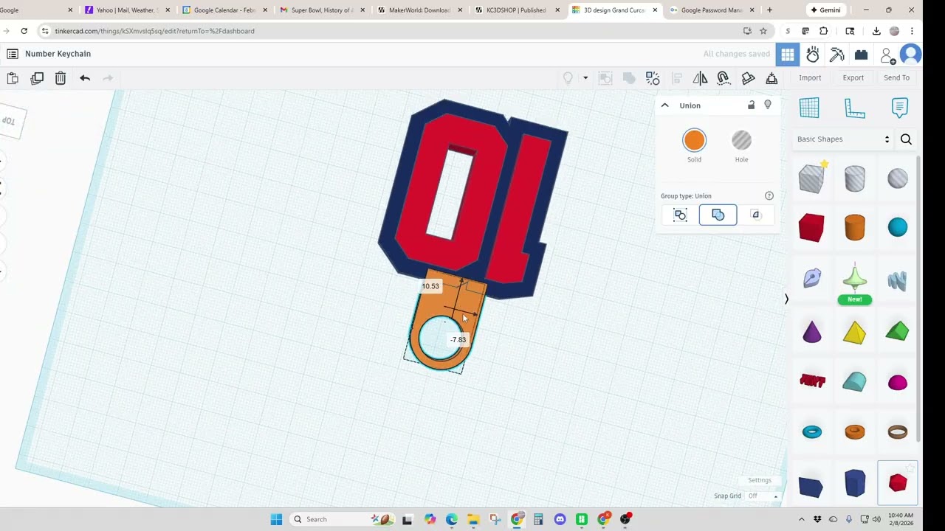
Task: Pick the red Box shape
Action: (x=811, y=228)
